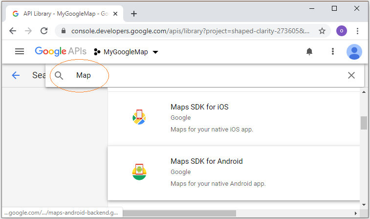Click the Maps SDK for iOS icon

coord(139,117)
